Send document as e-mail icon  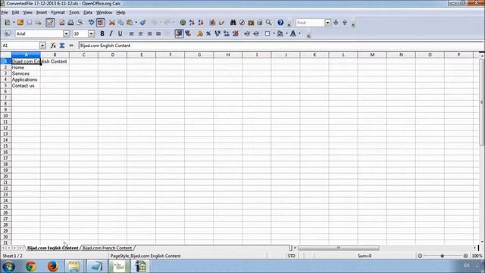pos(39,23)
